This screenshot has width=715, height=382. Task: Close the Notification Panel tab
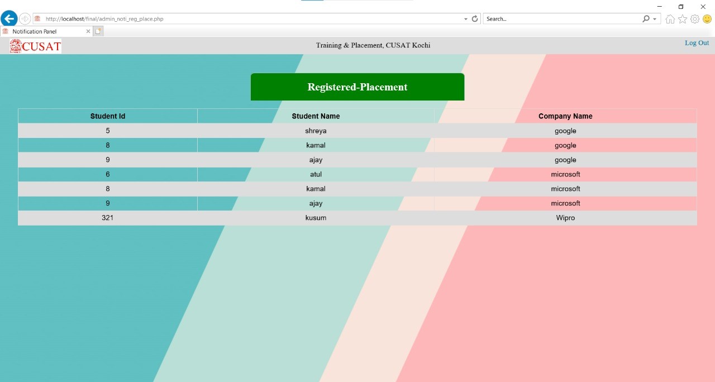pos(88,31)
